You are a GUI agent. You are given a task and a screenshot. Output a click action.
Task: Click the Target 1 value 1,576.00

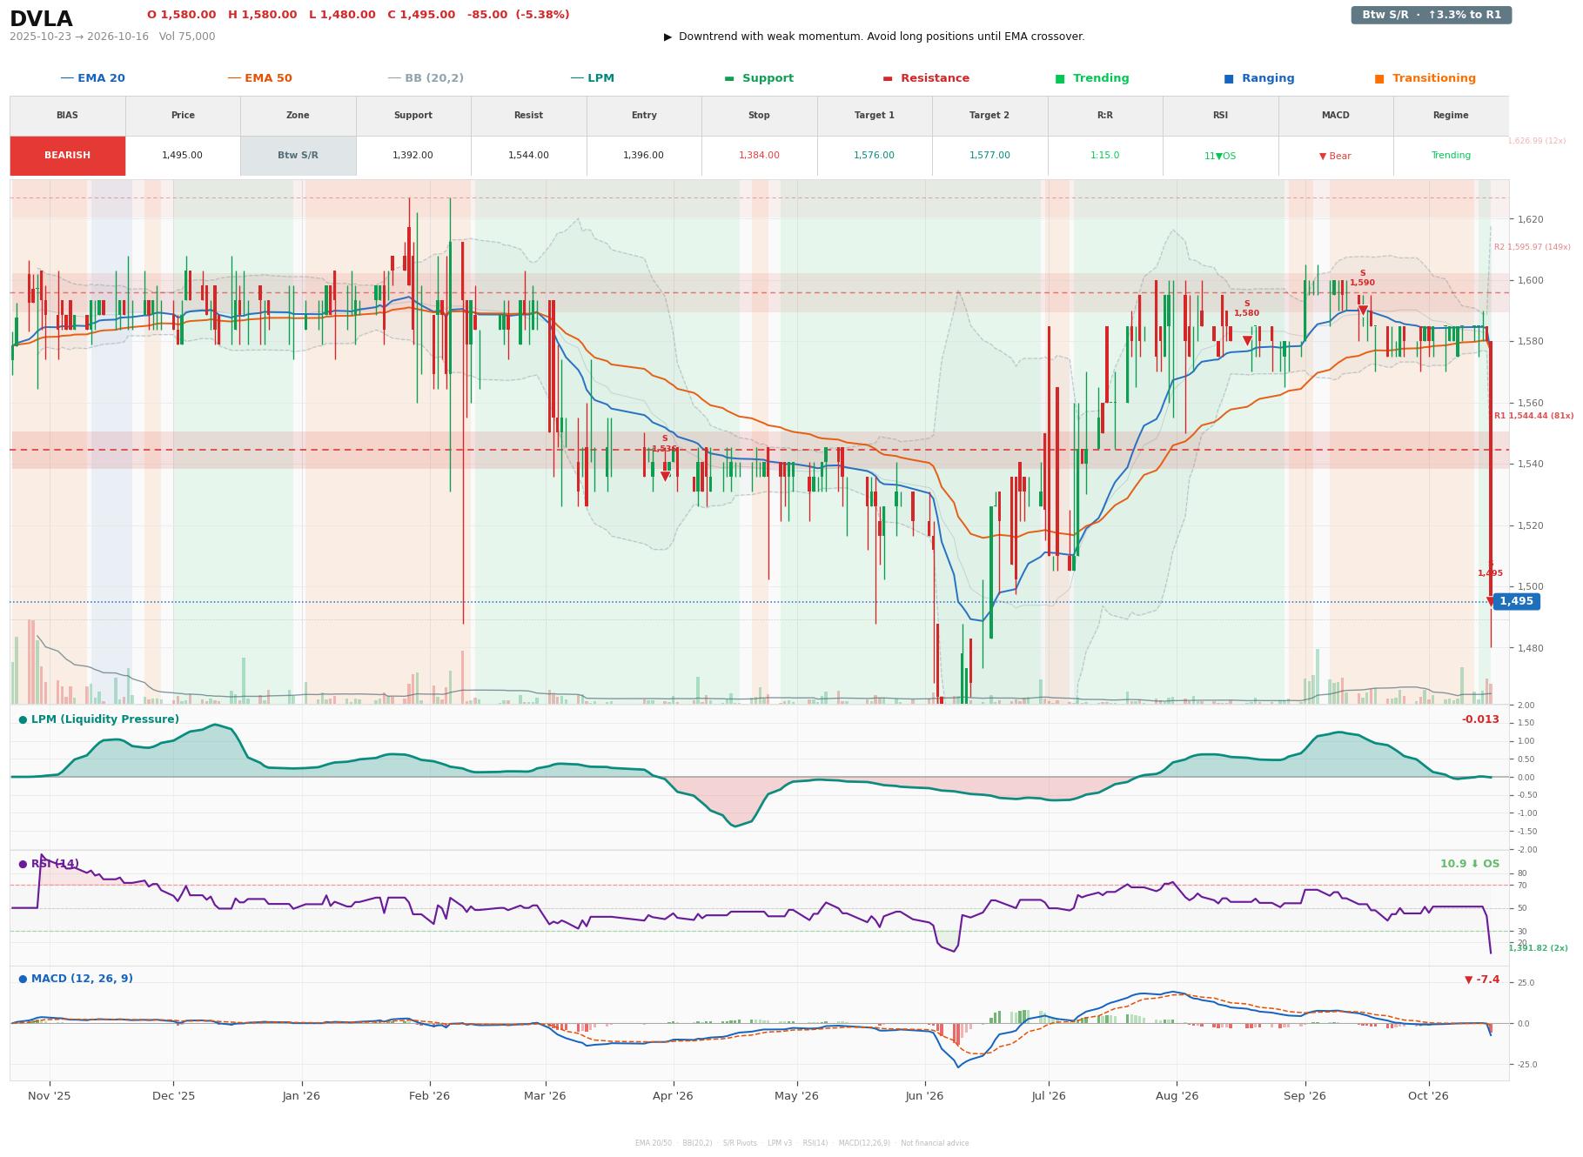[874, 156]
